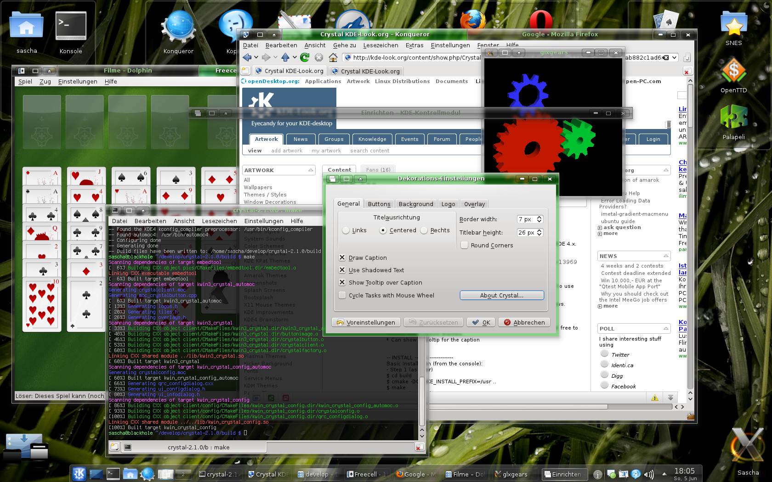This screenshot has height=482, width=772.
Task: Click the home folder launcher in the panel
Action: (x=131, y=474)
